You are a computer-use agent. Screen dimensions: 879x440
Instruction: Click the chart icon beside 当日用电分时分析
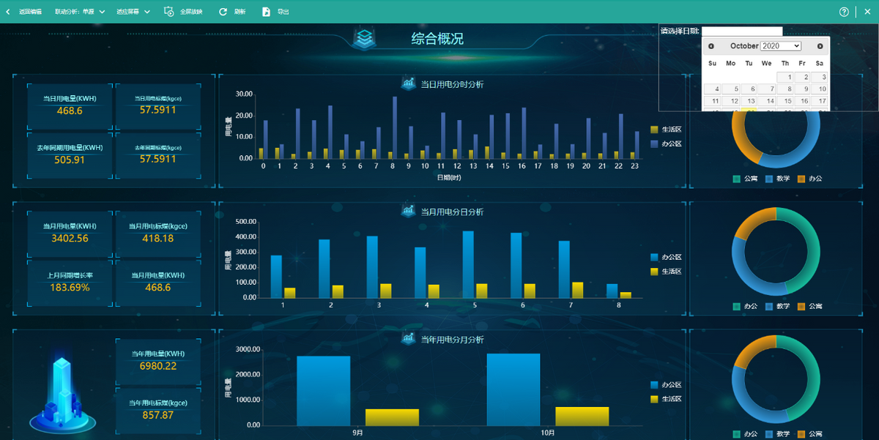pyautogui.click(x=407, y=83)
